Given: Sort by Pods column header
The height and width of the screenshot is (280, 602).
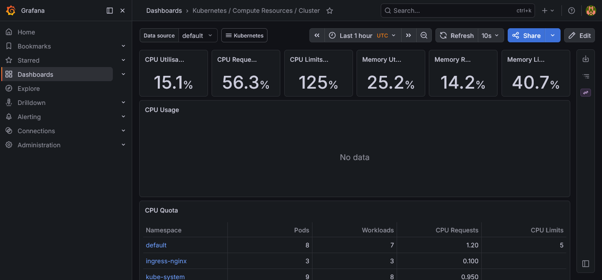Looking at the screenshot, I should pyautogui.click(x=302, y=230).
